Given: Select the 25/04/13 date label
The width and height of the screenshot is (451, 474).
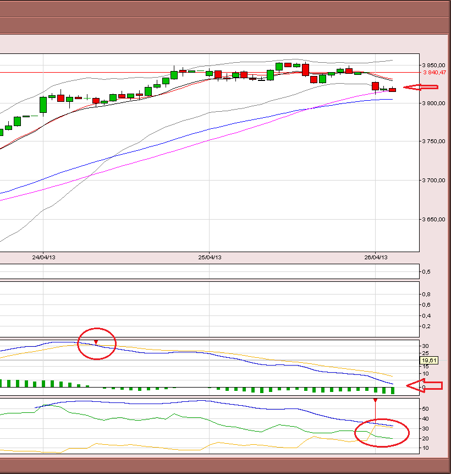Looking at the screenshot, I should [210, 258].
